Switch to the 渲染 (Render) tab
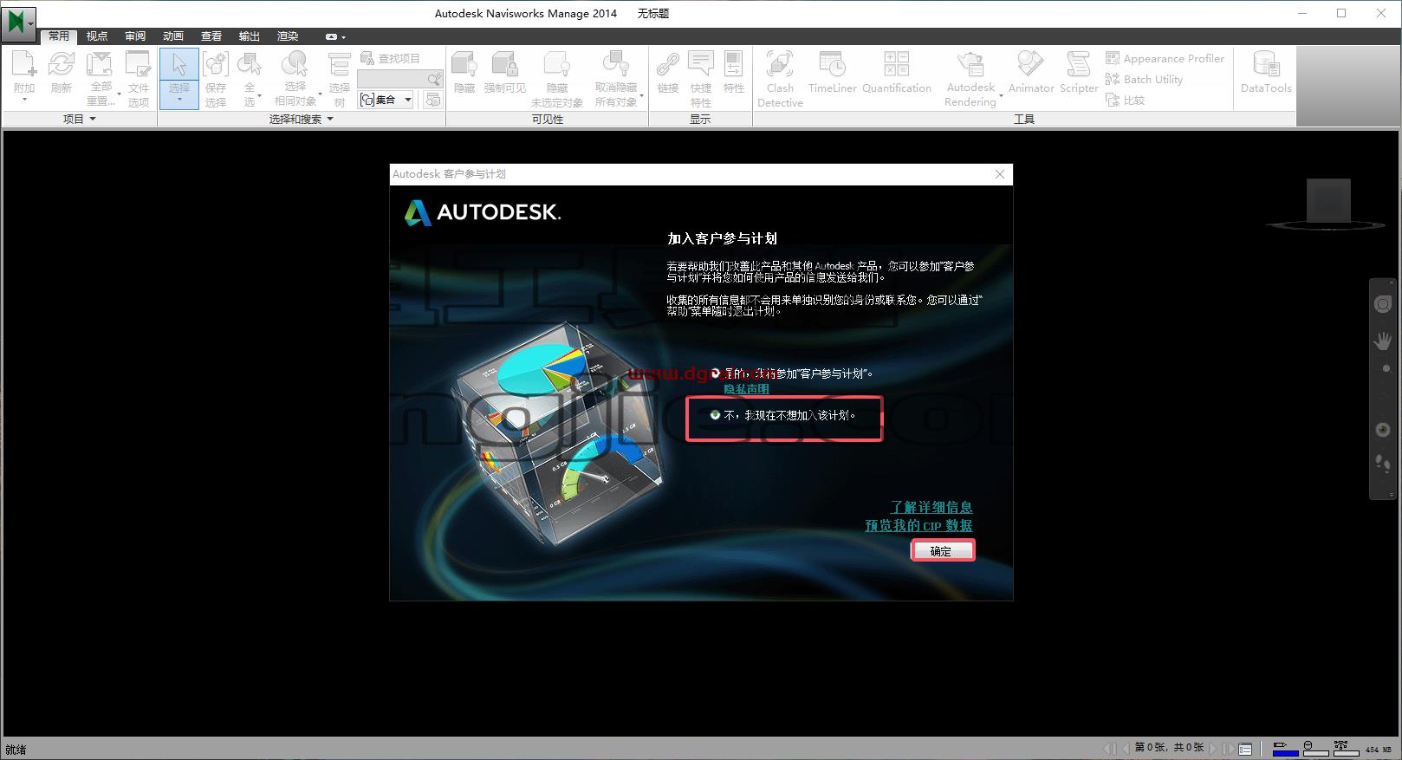This screenshot has height=760, width=1402. click(288, 36)
